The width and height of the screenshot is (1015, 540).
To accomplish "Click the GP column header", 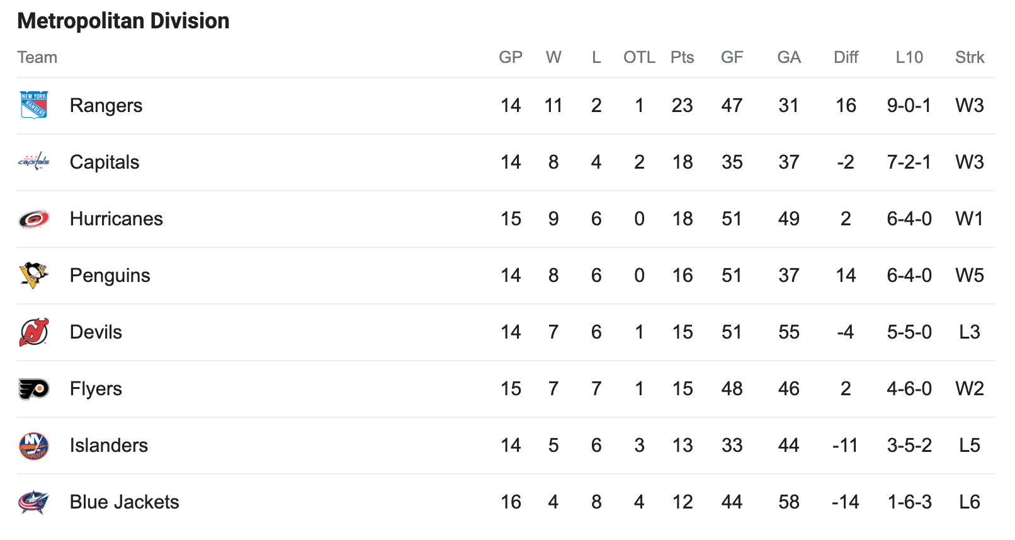I will (x=511, y=57).
